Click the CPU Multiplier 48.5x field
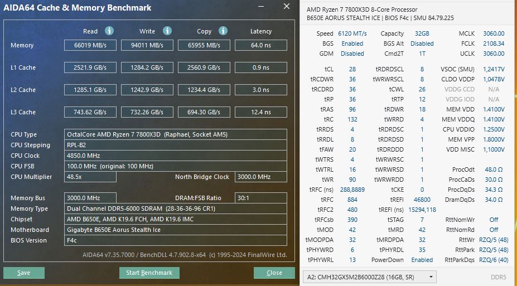This screenshot has width=517, height=286. 90,177
